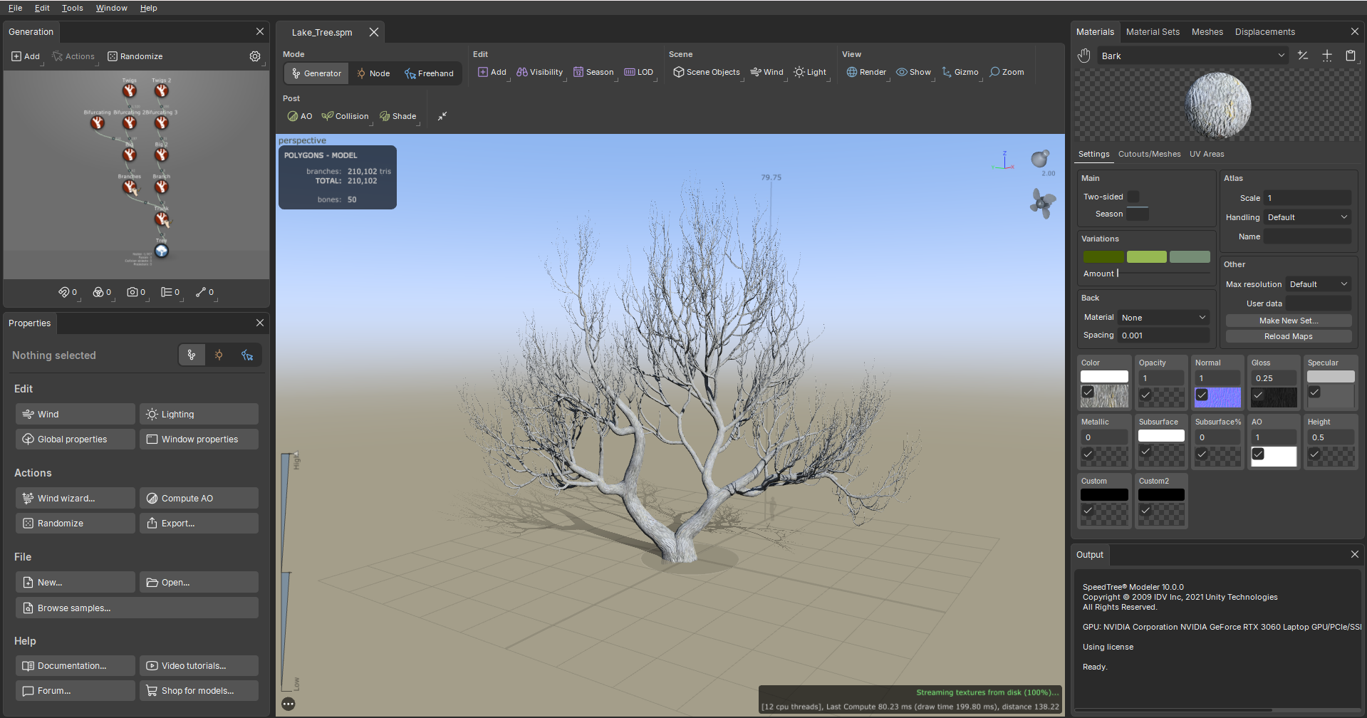
Task: Click the Compute AO button
Action: (x=199, y=499)
